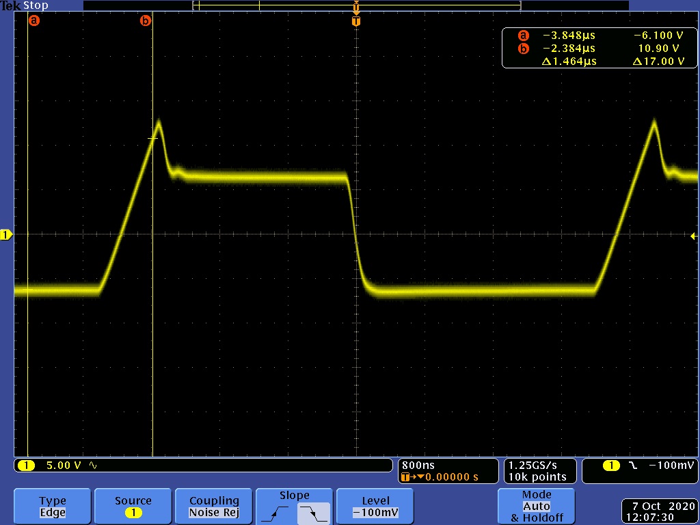Click the Stop acquisition status label

36,5
